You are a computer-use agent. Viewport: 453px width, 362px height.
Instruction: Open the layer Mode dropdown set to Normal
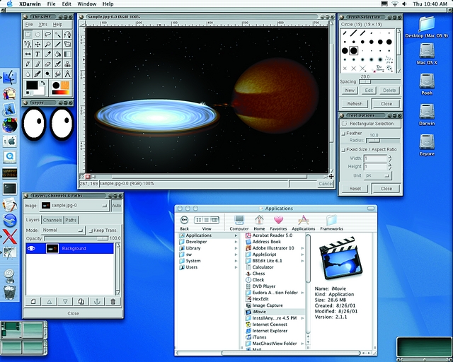(x=62, y=230)
